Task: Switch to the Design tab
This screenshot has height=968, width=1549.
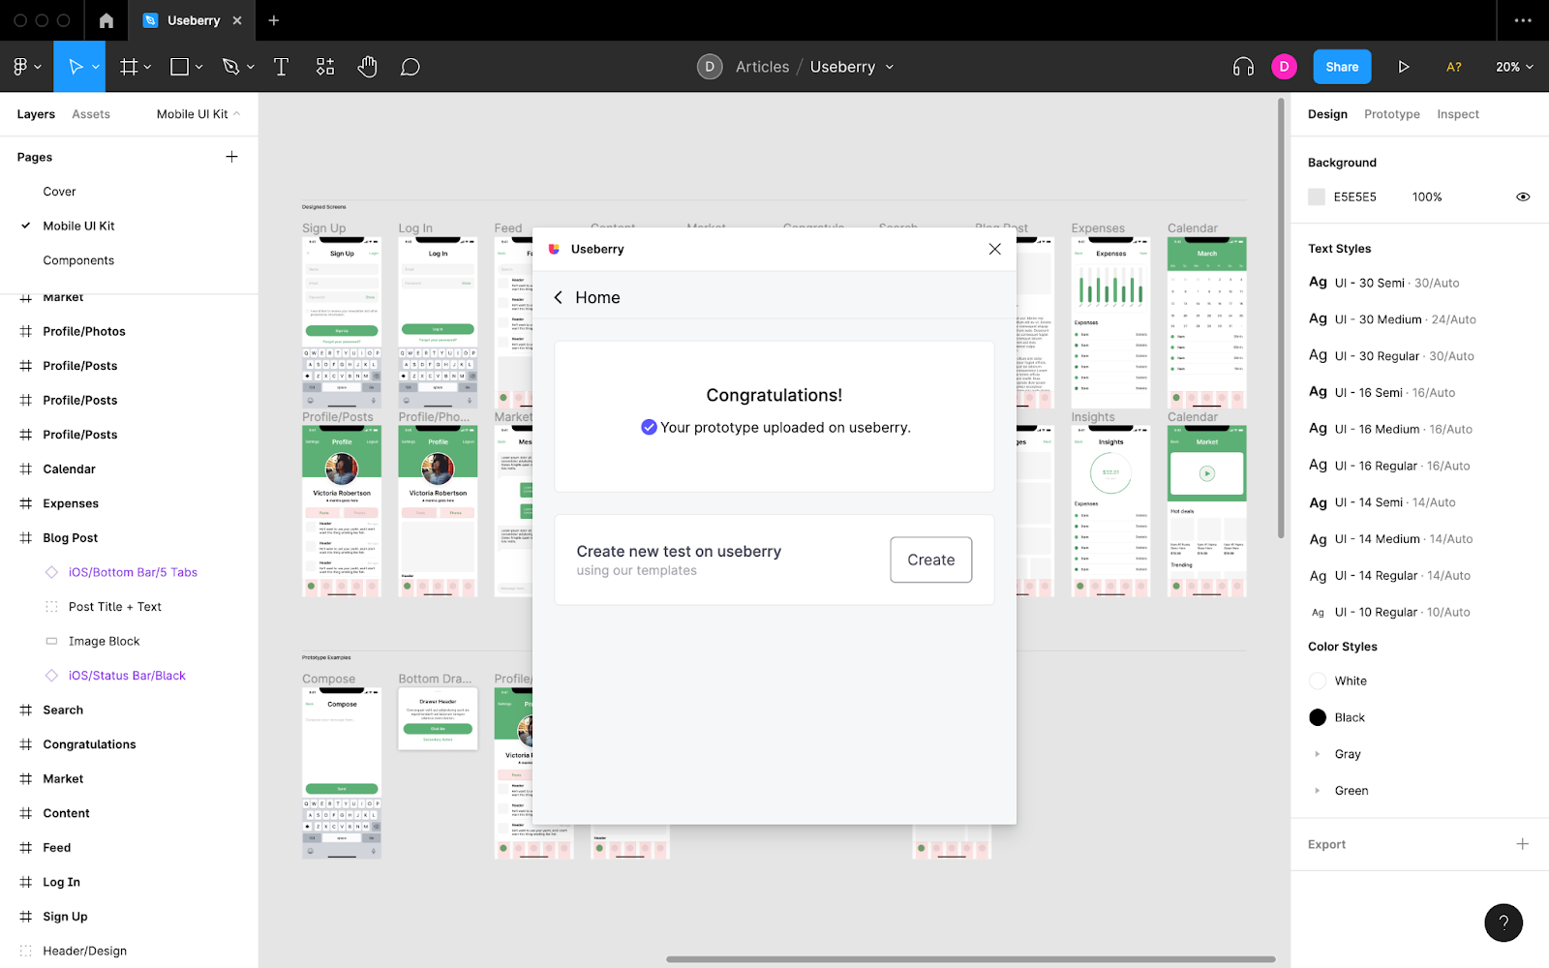Action: click(x=1327, y=114)
